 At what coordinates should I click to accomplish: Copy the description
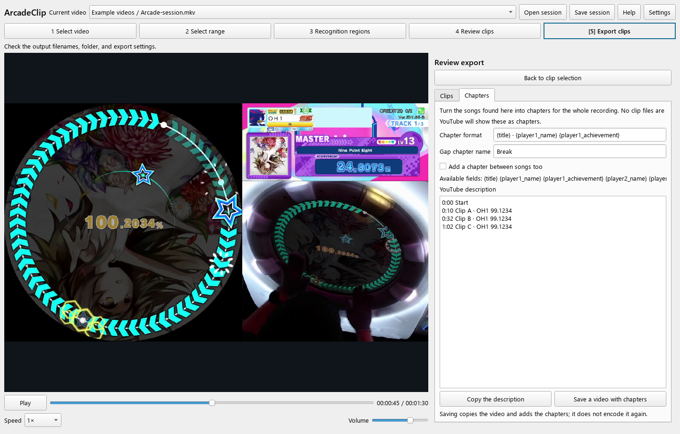[495, 399]
